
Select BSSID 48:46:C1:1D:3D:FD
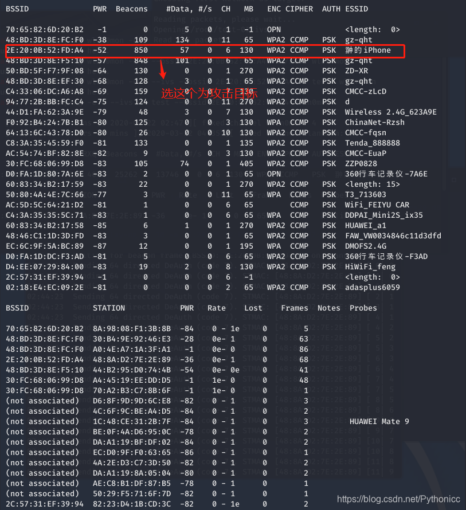[45, 236]
